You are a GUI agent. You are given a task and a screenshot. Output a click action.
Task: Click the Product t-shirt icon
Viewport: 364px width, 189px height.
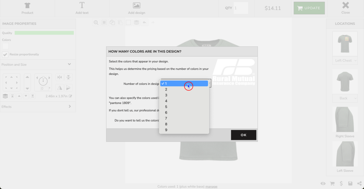point(27,8)
